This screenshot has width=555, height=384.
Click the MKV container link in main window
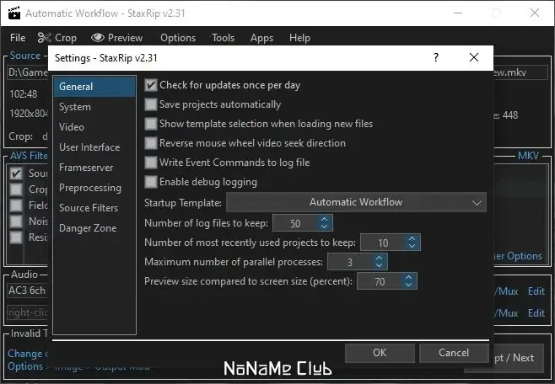point(528,156)
